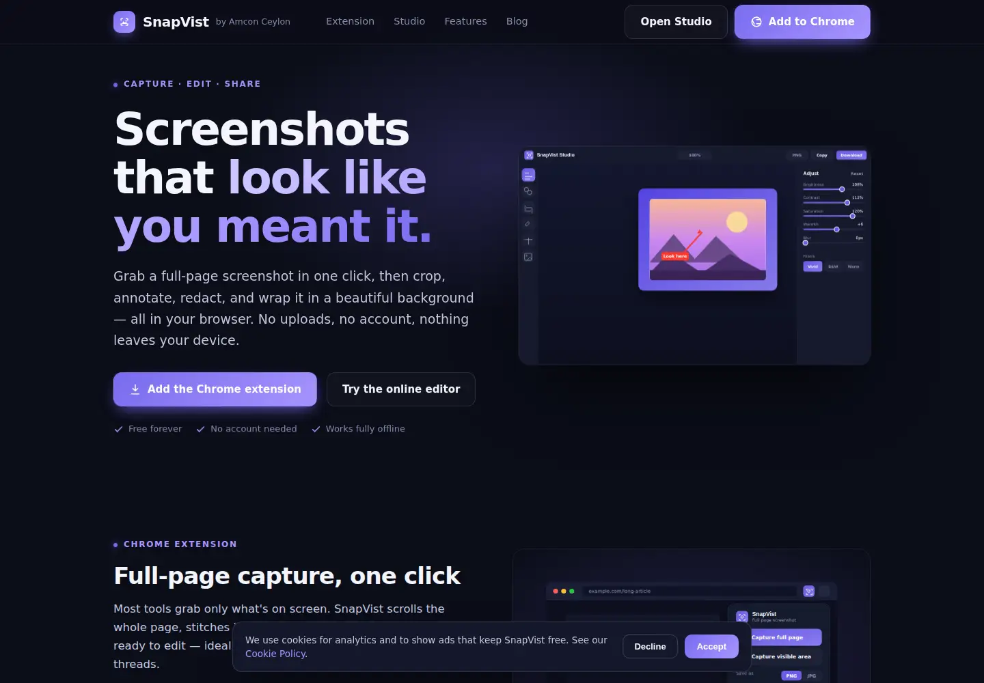Image resolution: width=984 pixels, height=683 pixels.
Task: Open the Blog nav item
Action: 517,21
